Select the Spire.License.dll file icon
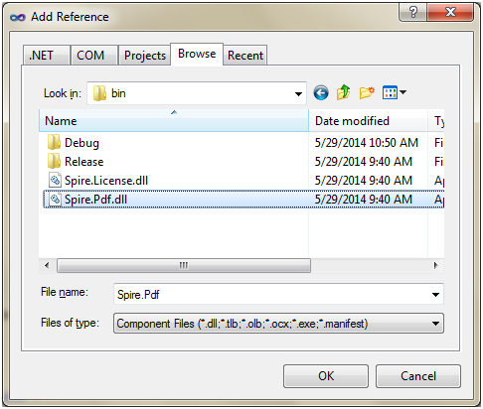 coord(55,181)
